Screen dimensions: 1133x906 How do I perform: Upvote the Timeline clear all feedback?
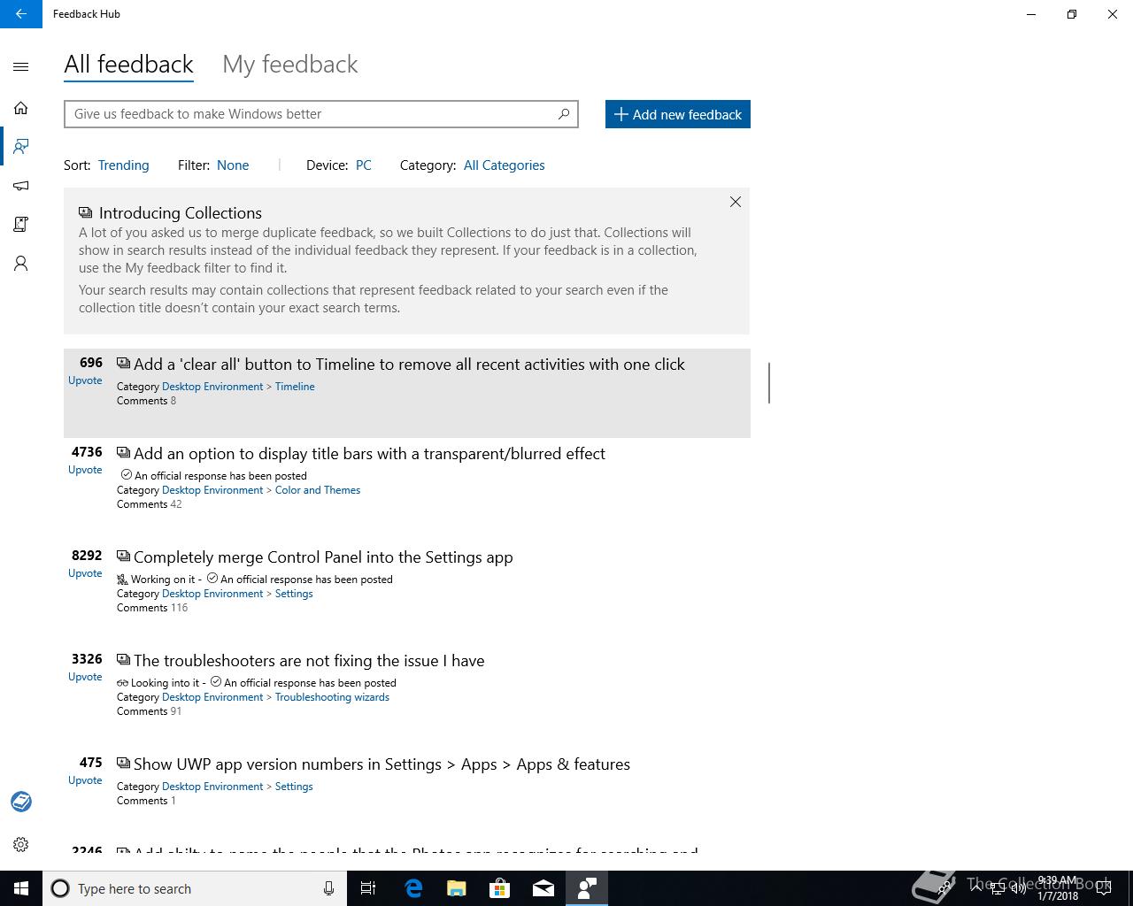pos(85,380)
